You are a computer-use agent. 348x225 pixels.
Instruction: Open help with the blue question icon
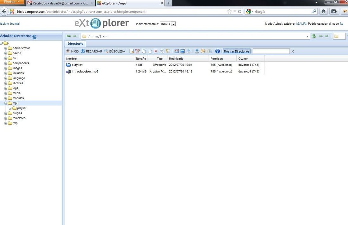click(218, 51)
